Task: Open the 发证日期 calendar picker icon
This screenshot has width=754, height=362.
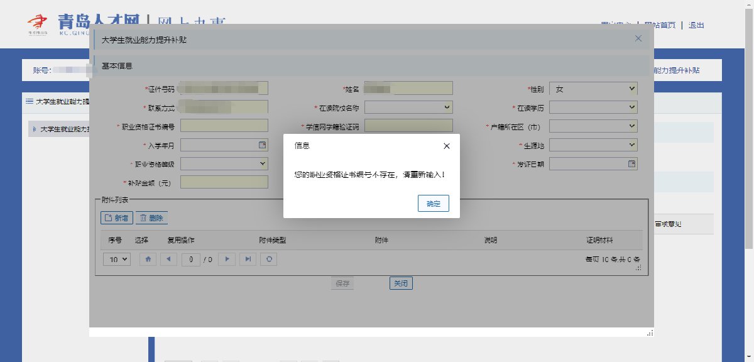Action: (631, 164)
